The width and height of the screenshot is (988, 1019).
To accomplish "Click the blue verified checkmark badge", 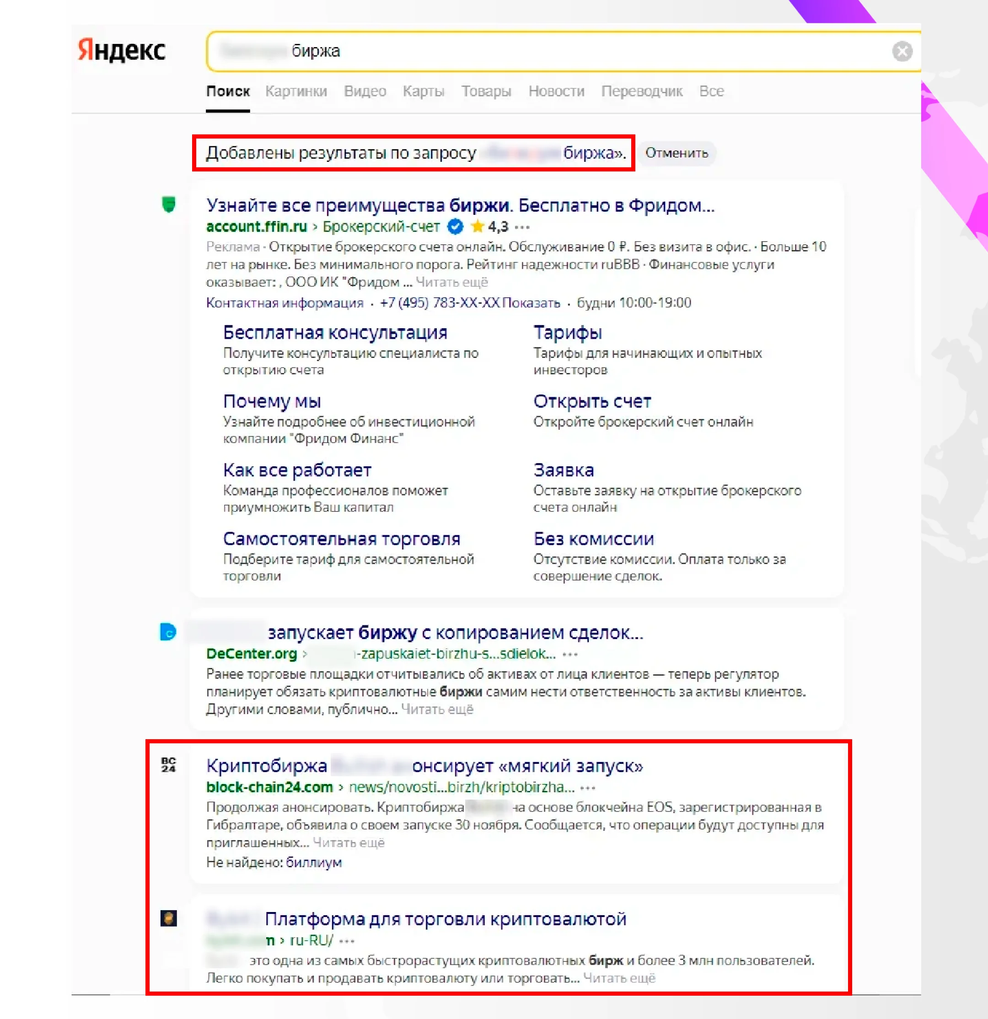I will point(455,227).
